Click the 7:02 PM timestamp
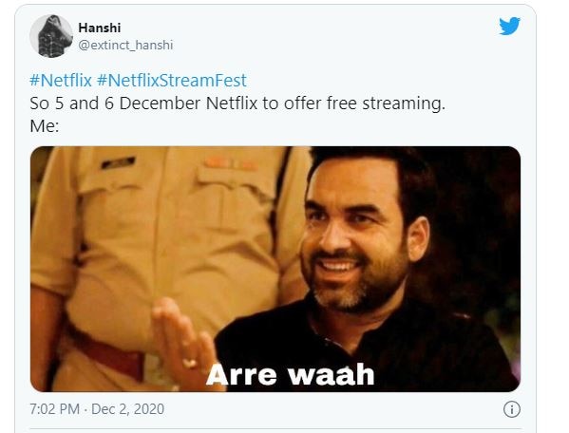This screenshot has width=569, height=433. (x=54, y=409)
